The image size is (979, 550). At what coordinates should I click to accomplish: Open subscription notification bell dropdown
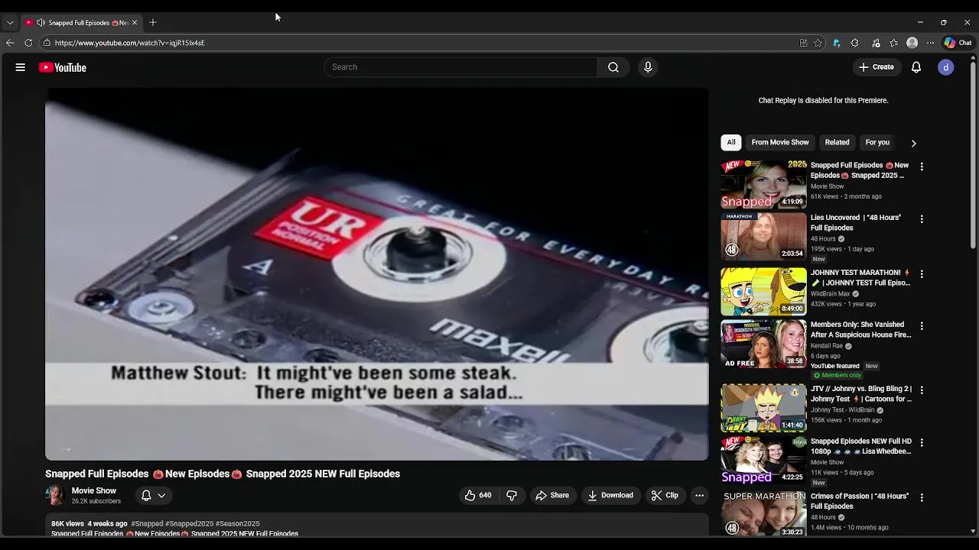tap(153, 496)
